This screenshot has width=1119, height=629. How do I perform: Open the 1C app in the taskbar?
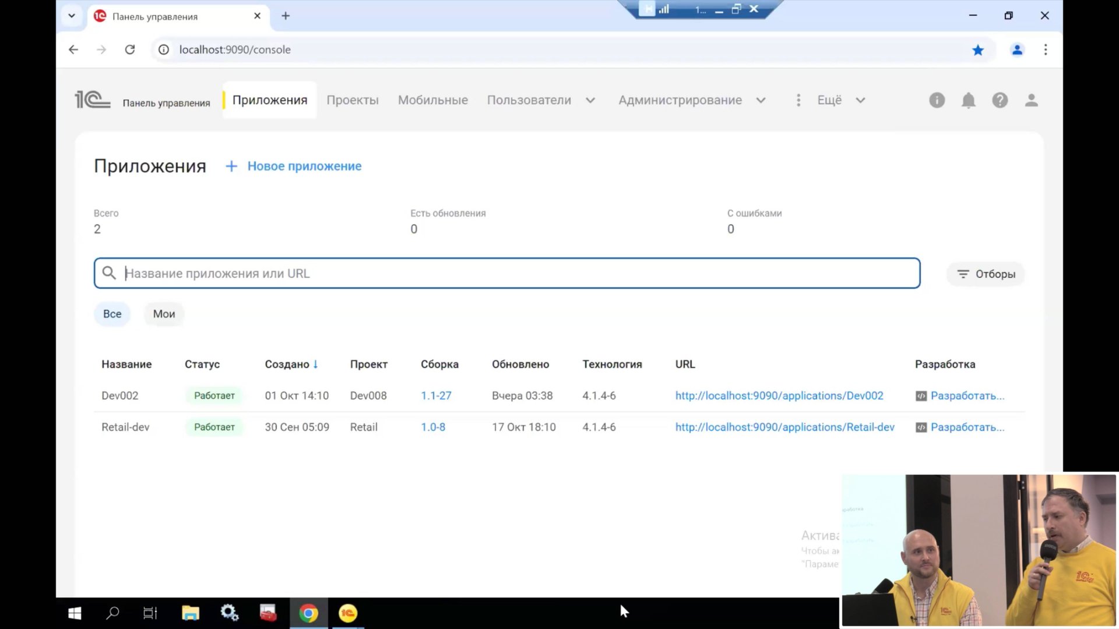point(348,613)
